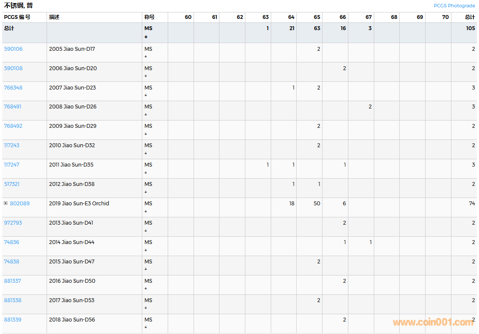Open the PCGS Photograde link
The height and width of the screenshot is (334, 479).
[x=454, y=6]
